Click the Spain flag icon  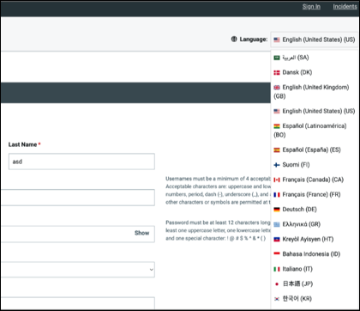coord(277,150)
